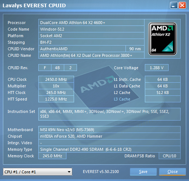The image size is (189, 181).
Task: Click the Socket AM2 platform field
Action: point(91,36)
